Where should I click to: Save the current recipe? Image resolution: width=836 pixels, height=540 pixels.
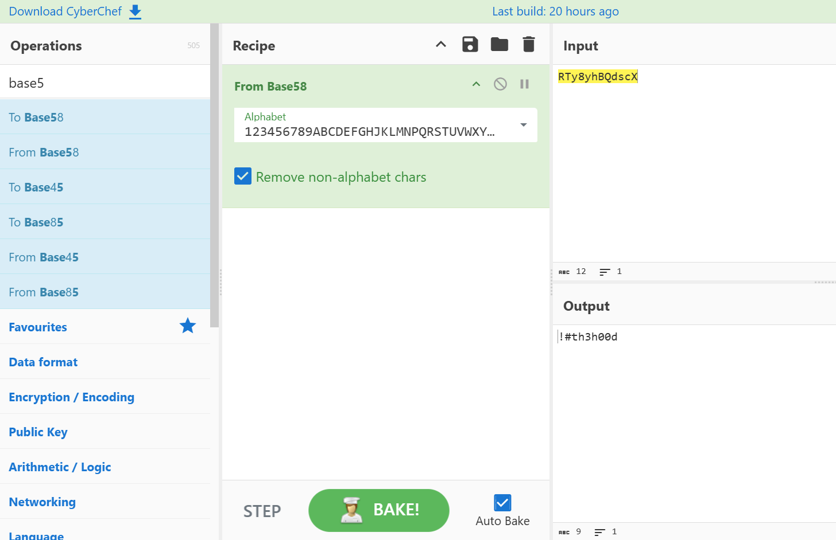tap(470, 44)
